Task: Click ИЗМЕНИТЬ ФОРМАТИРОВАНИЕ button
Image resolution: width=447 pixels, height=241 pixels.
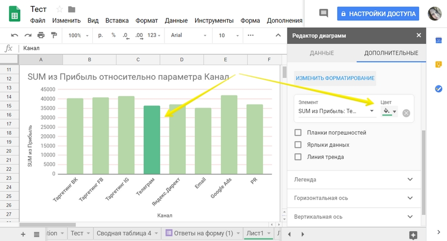Action: tap(335, 79)
